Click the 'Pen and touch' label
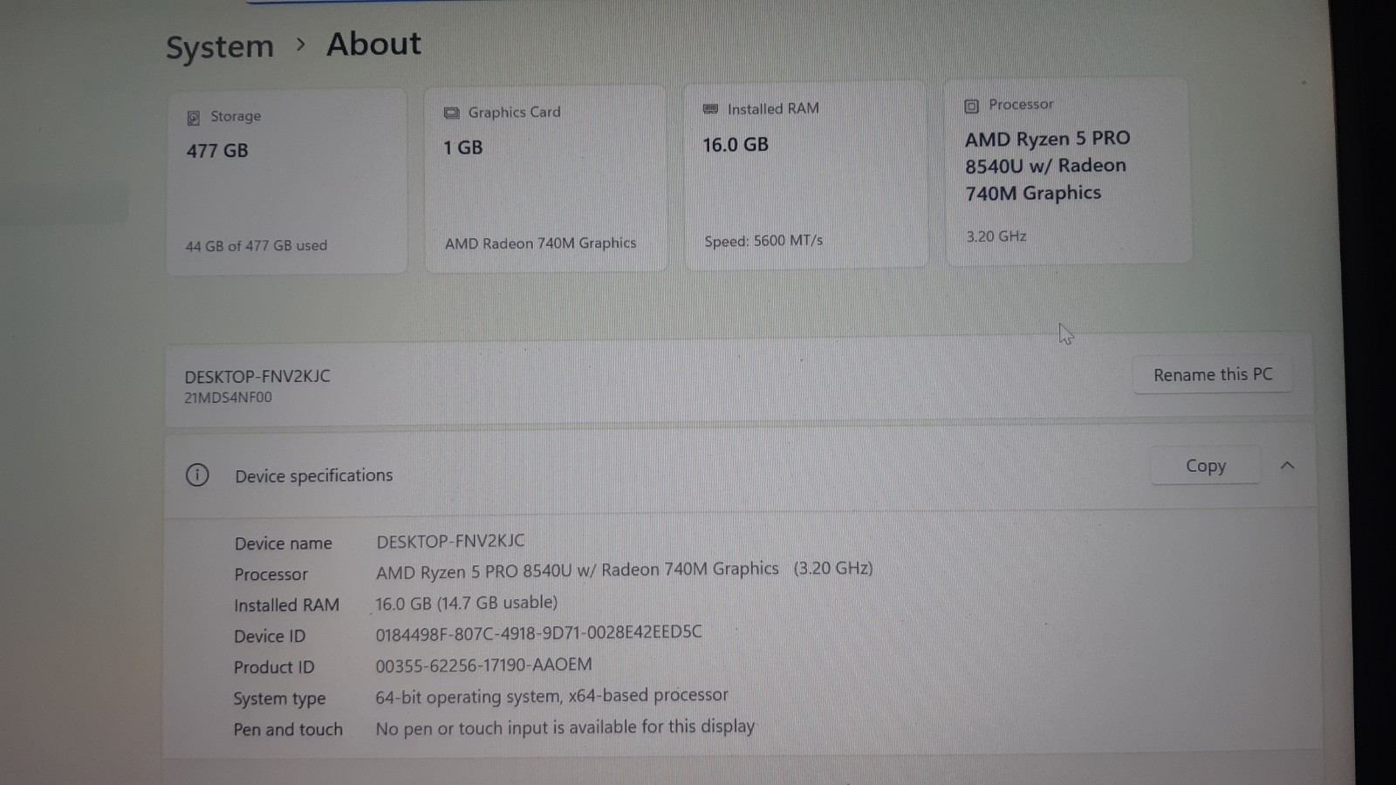This screenshot has height=785, width=1396. [x=288, y=729]
